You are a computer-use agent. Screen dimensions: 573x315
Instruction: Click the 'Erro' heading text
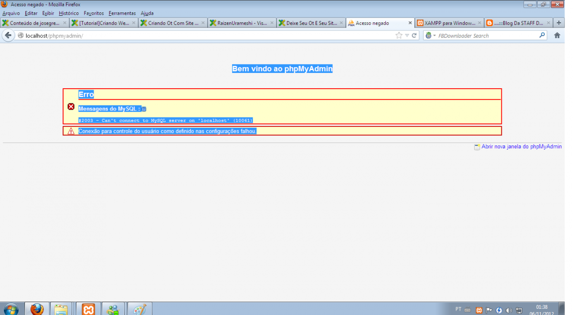coord(86,94)
